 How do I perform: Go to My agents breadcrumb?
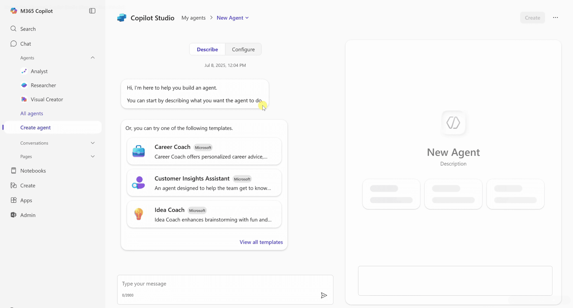193,18
